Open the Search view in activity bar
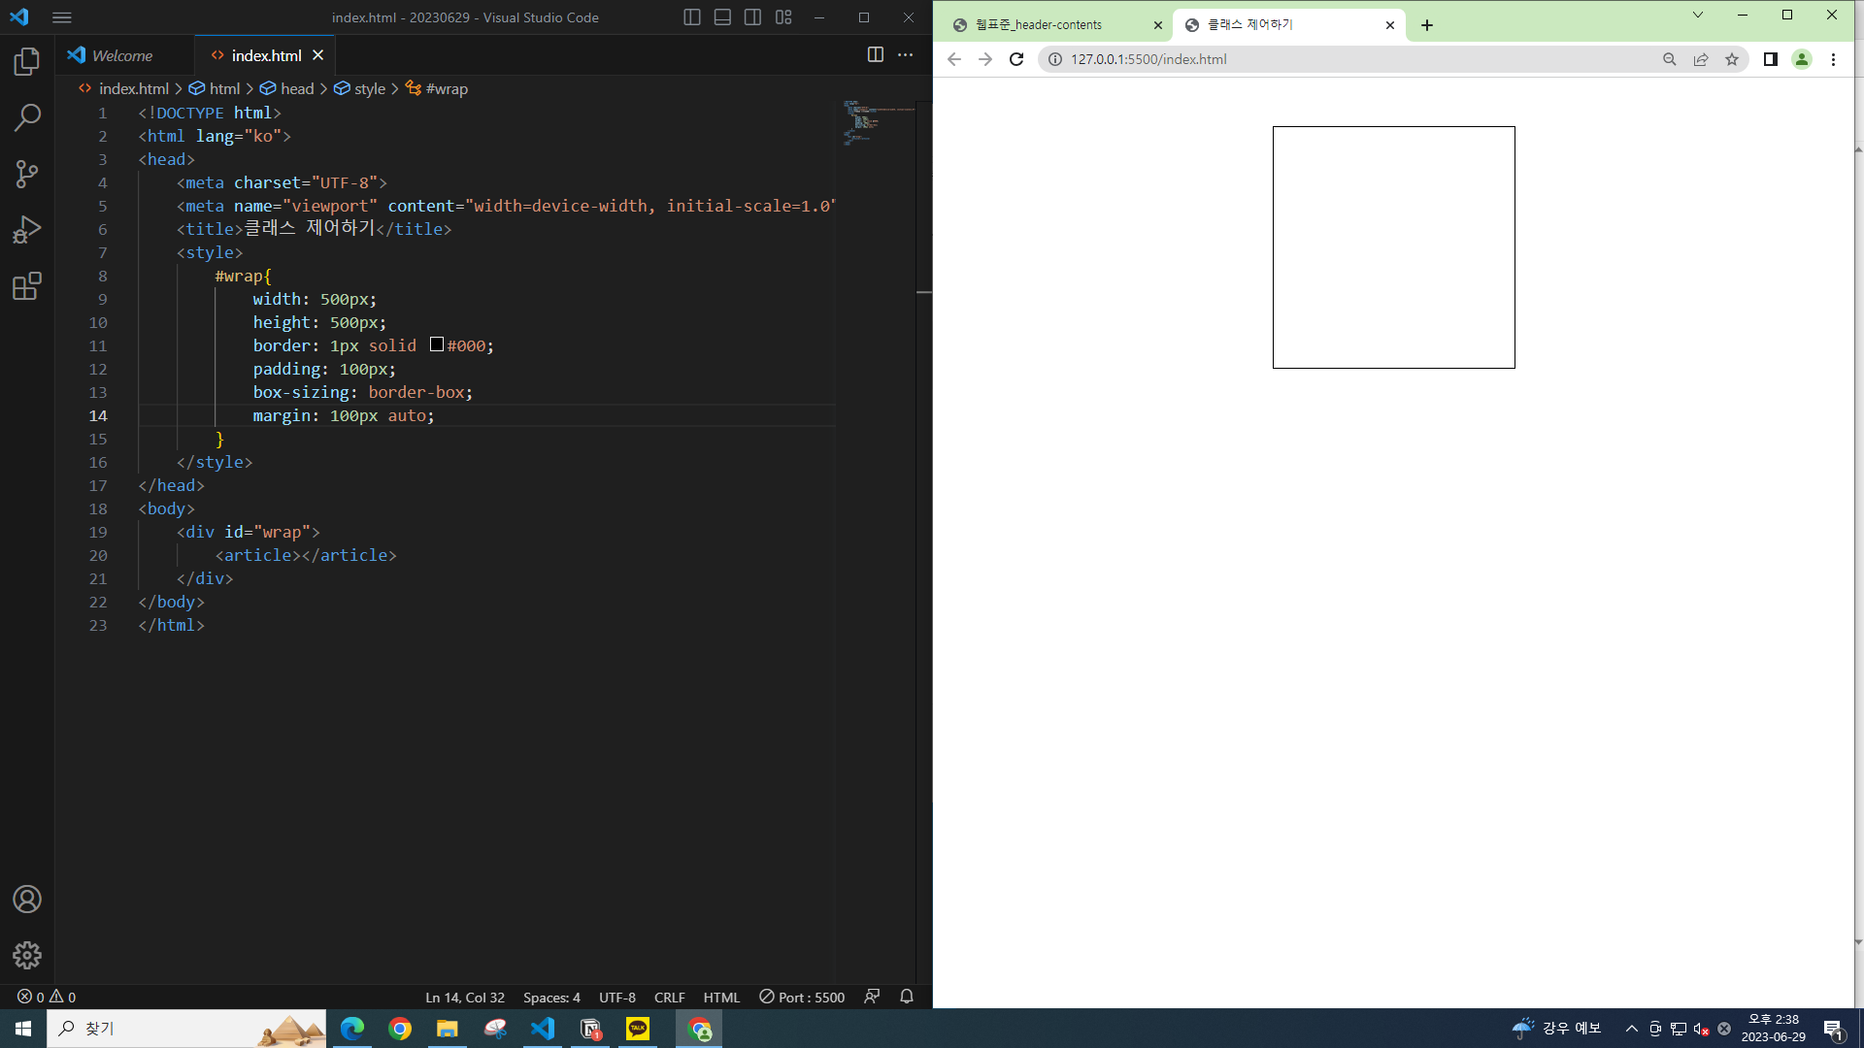The height and width of the screenshot is (1048, 1864). click(x=27, y=117)
